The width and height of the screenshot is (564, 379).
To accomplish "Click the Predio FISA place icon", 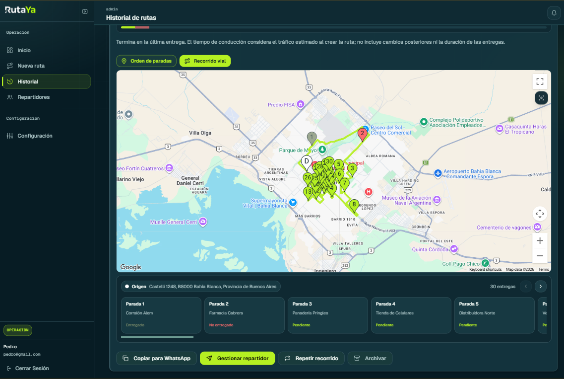I will tap(300, 104).
